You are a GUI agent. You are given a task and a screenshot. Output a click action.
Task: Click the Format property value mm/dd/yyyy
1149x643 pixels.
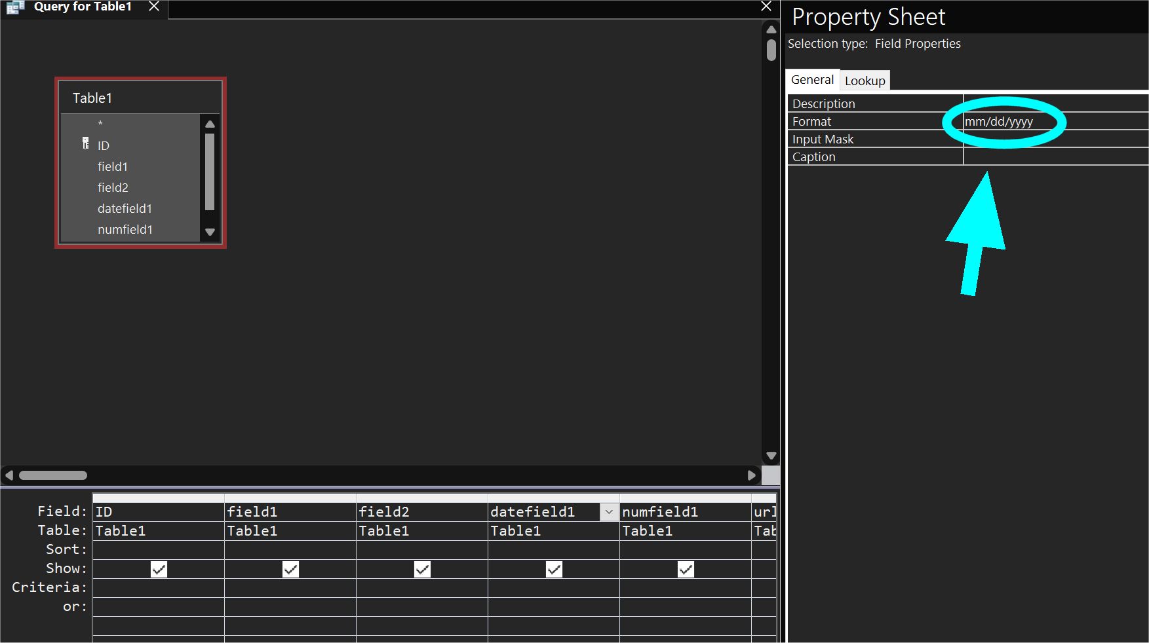[x=999, y=122]
